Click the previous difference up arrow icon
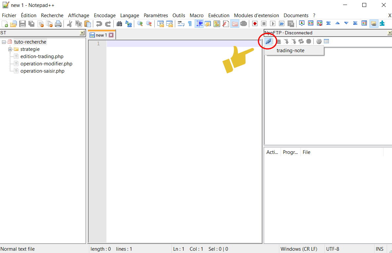The height and width of the screenshot is (253, 392). 337,23
